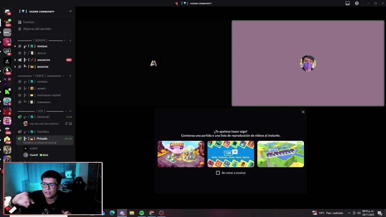Join the Partidos voice channel
This screenshot has height=217, width=386.
tap(45, 132)
